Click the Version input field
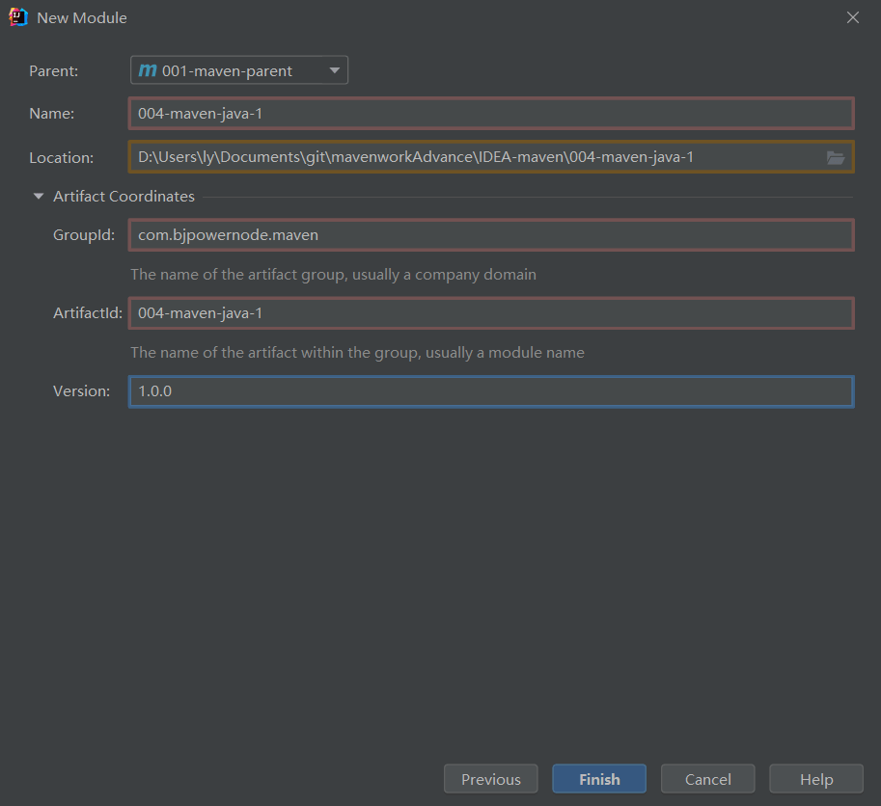The width and height of the screenshot is (881, 806). click(x=491, y=391)
